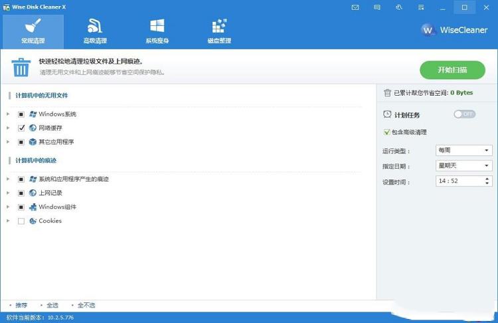This screenshot has width=498, height=323.
Task: Toggle the 其它应用程序 checkbox
Action: [21, 142]
